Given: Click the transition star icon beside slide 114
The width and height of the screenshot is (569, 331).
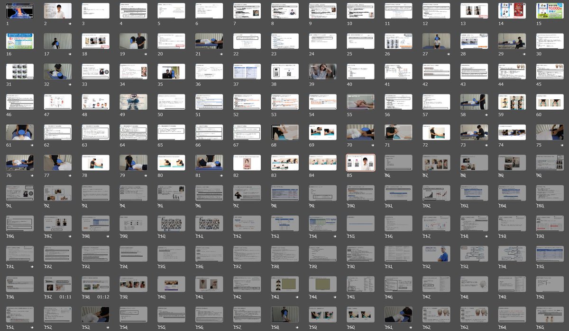Looking at the screenshot, I should tap(335, 236).
